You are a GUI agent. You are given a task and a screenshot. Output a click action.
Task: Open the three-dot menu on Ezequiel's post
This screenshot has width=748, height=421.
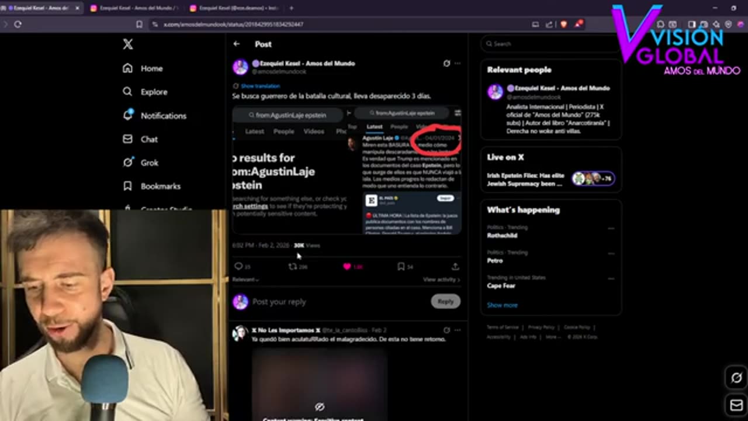458,63
